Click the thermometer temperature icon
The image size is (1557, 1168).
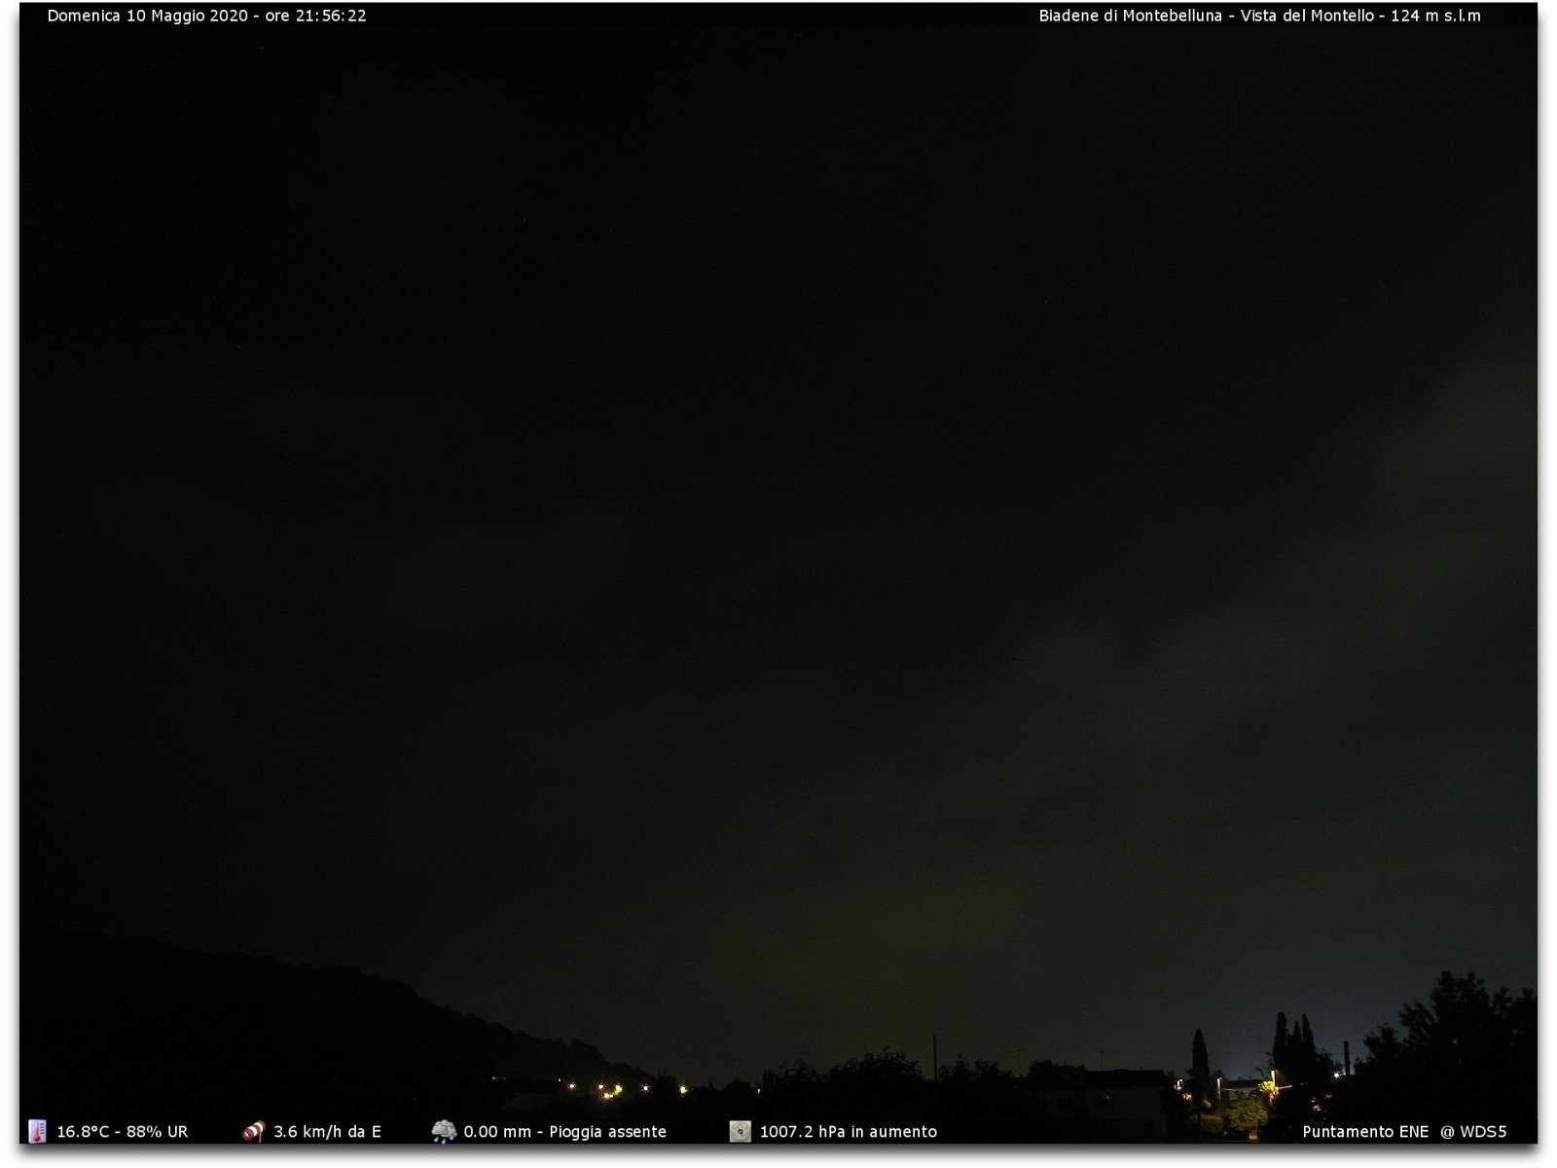pos(37,1131)
